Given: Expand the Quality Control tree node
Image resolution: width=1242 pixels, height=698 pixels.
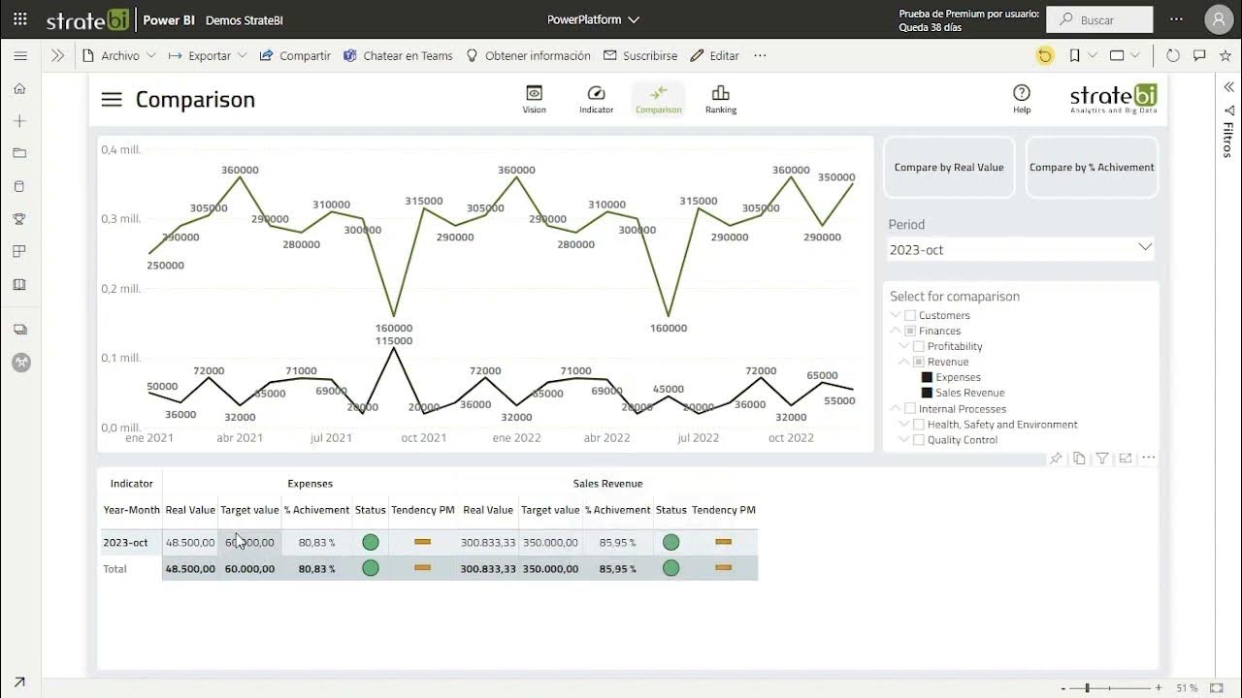Looking at the screenshot, I should click(903, 439).
